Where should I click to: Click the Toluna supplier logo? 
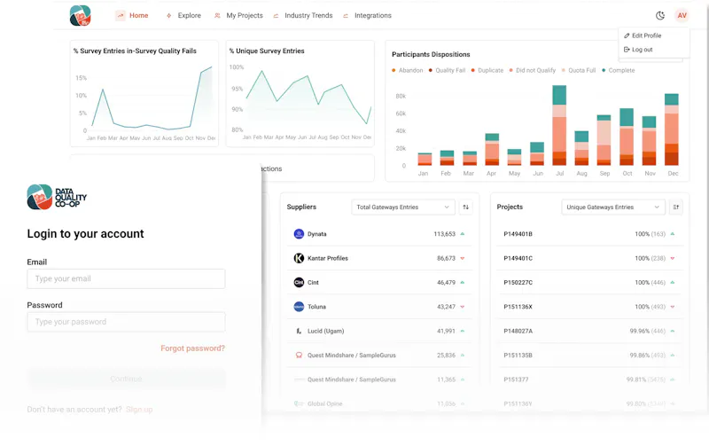(x=299, y=307)
